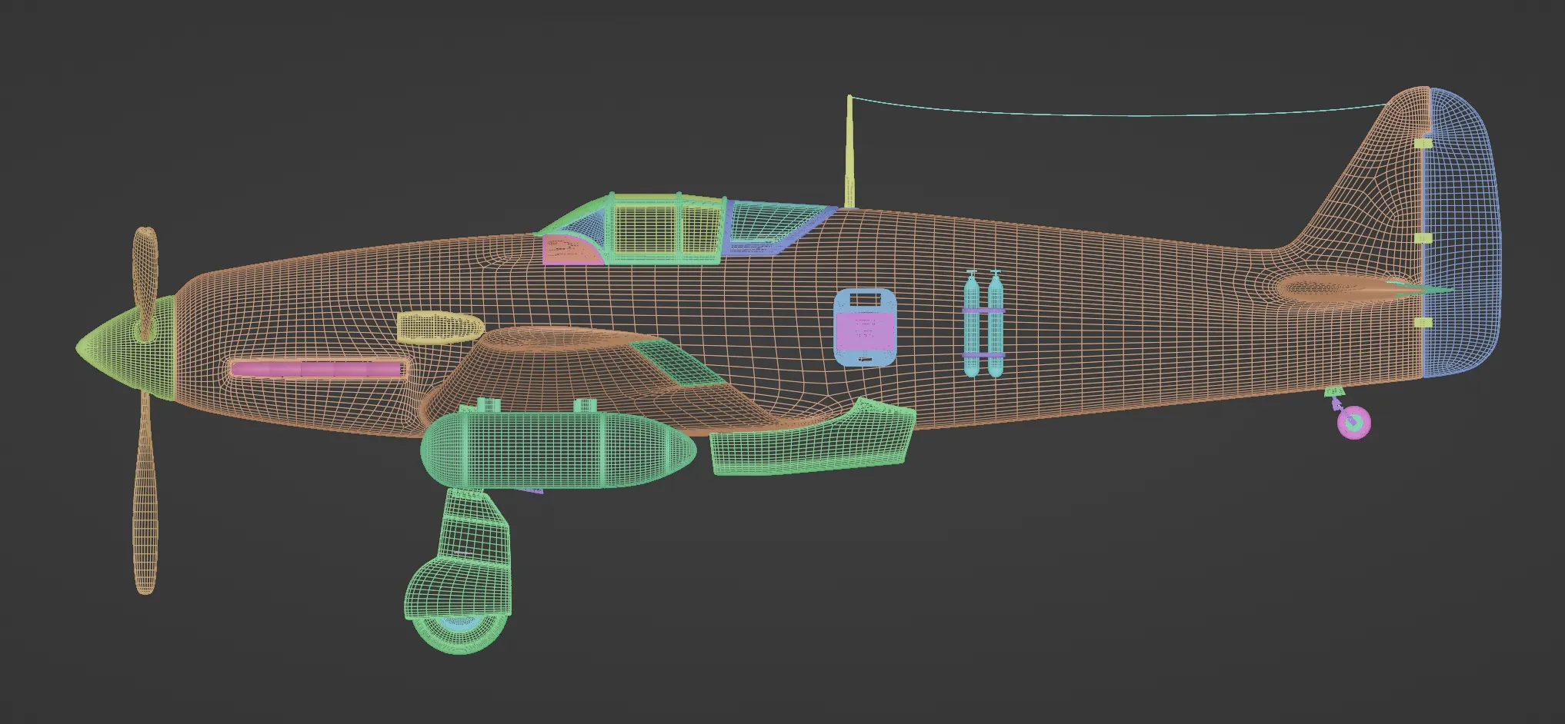Select the blue and pink fuselage access hatch

click(x=866, y=327)
